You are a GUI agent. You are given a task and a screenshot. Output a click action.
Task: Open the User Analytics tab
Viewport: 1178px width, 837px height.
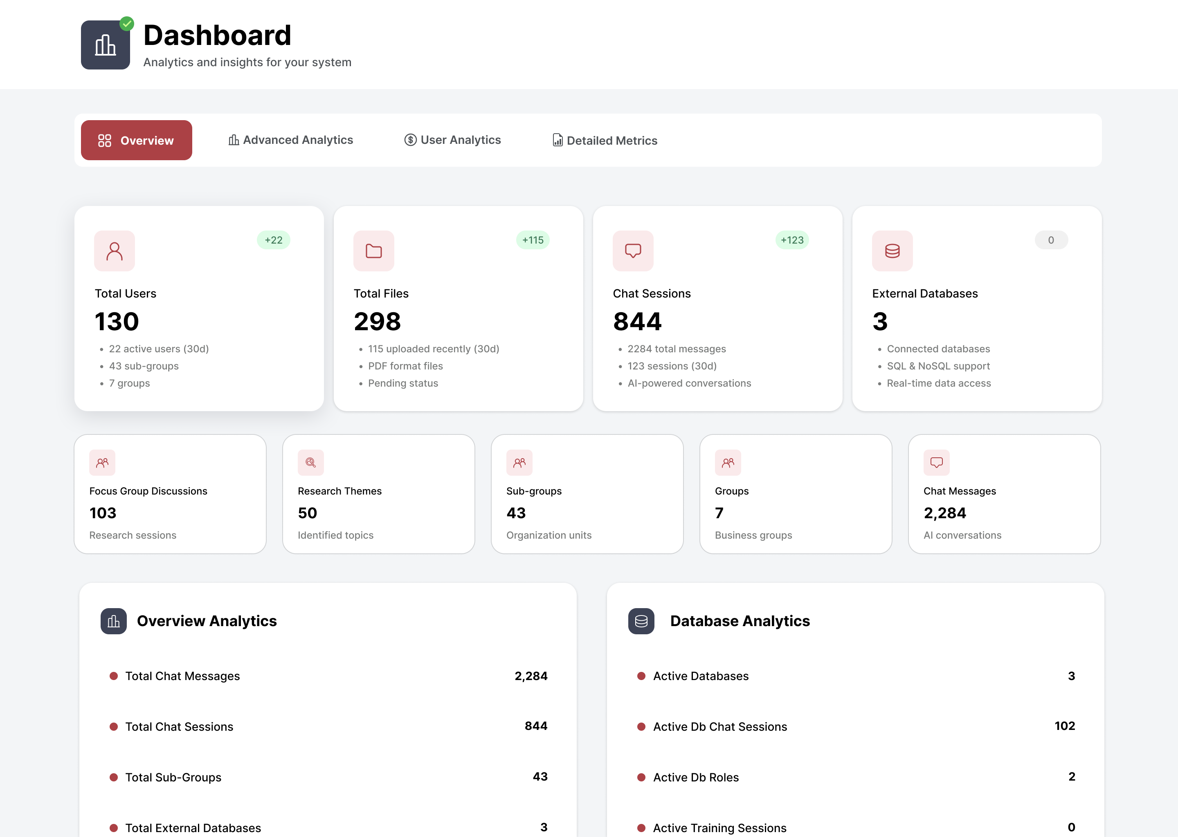[452, 140]
